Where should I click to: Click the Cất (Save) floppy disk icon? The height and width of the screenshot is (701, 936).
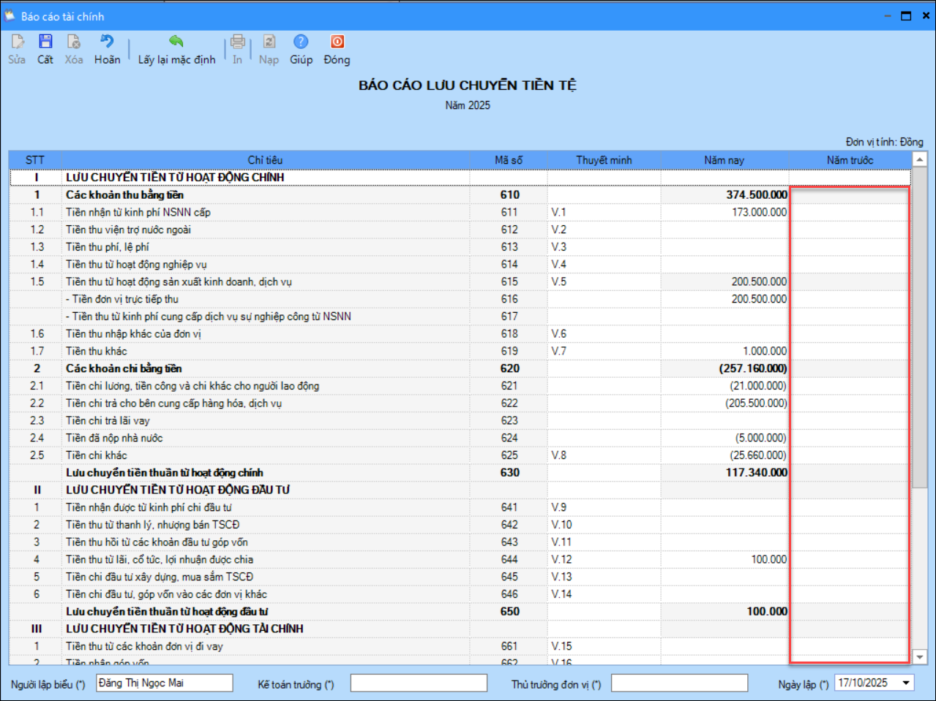[x=45, y=42]
